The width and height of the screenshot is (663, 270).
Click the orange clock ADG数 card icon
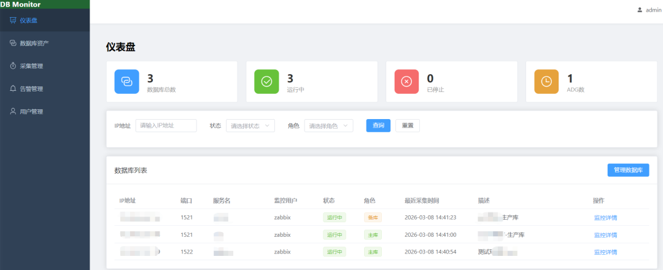pyautogui.click(x=546, y=82)
